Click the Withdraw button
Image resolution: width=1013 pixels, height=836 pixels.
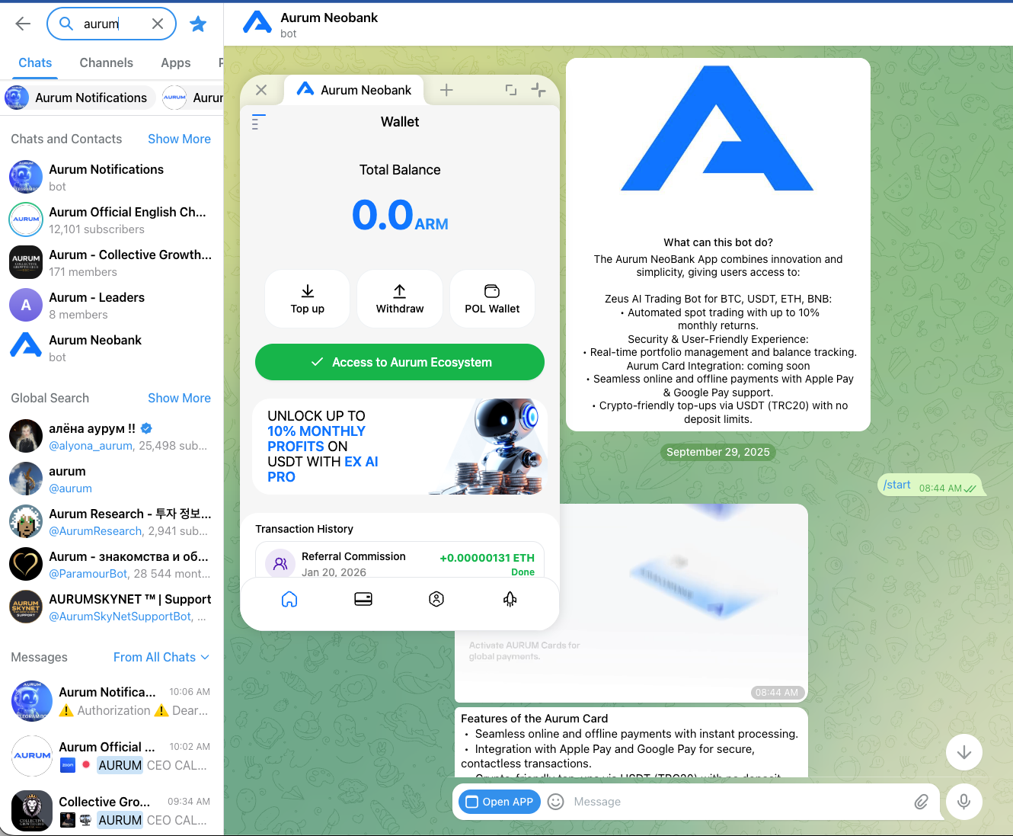point(400,299)
